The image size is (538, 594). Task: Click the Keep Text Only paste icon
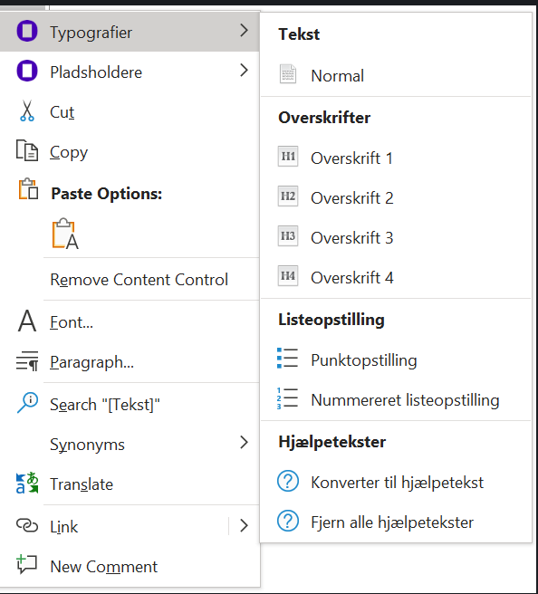click(65, 235)
